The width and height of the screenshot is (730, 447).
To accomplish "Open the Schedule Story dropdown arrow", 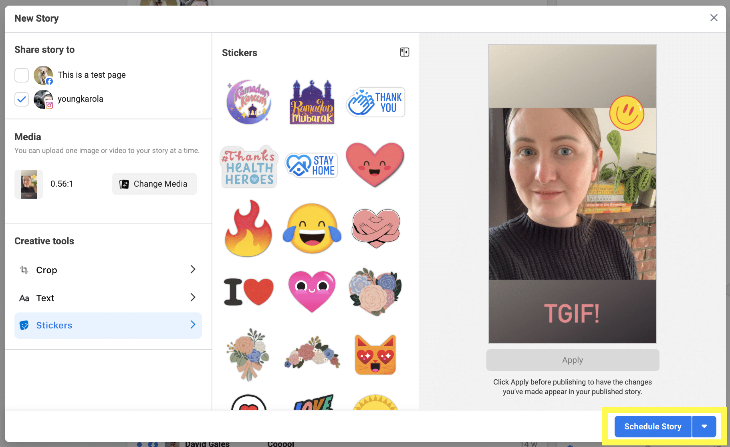I will click(x=704, y=426).
